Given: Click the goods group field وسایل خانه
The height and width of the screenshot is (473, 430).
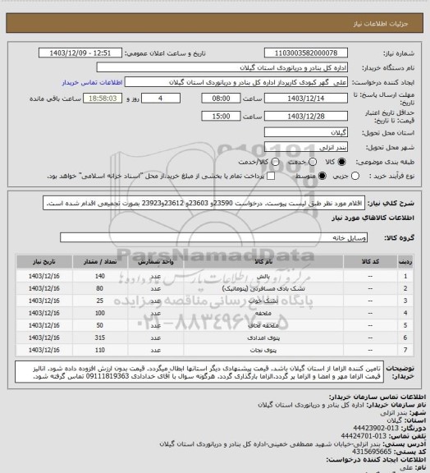Looking at the screenshot, I should [213, 237].
